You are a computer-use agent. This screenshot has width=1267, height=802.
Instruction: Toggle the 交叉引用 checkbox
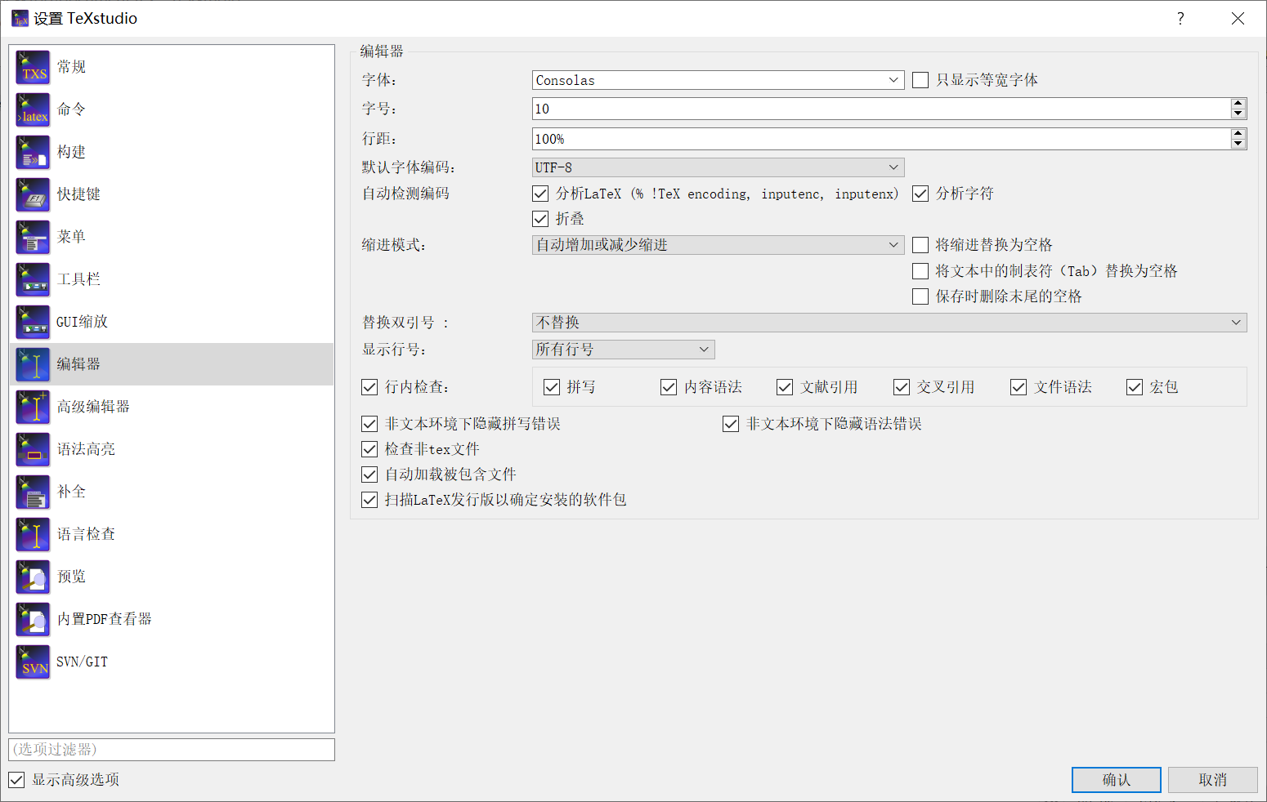tap(902, 387)
